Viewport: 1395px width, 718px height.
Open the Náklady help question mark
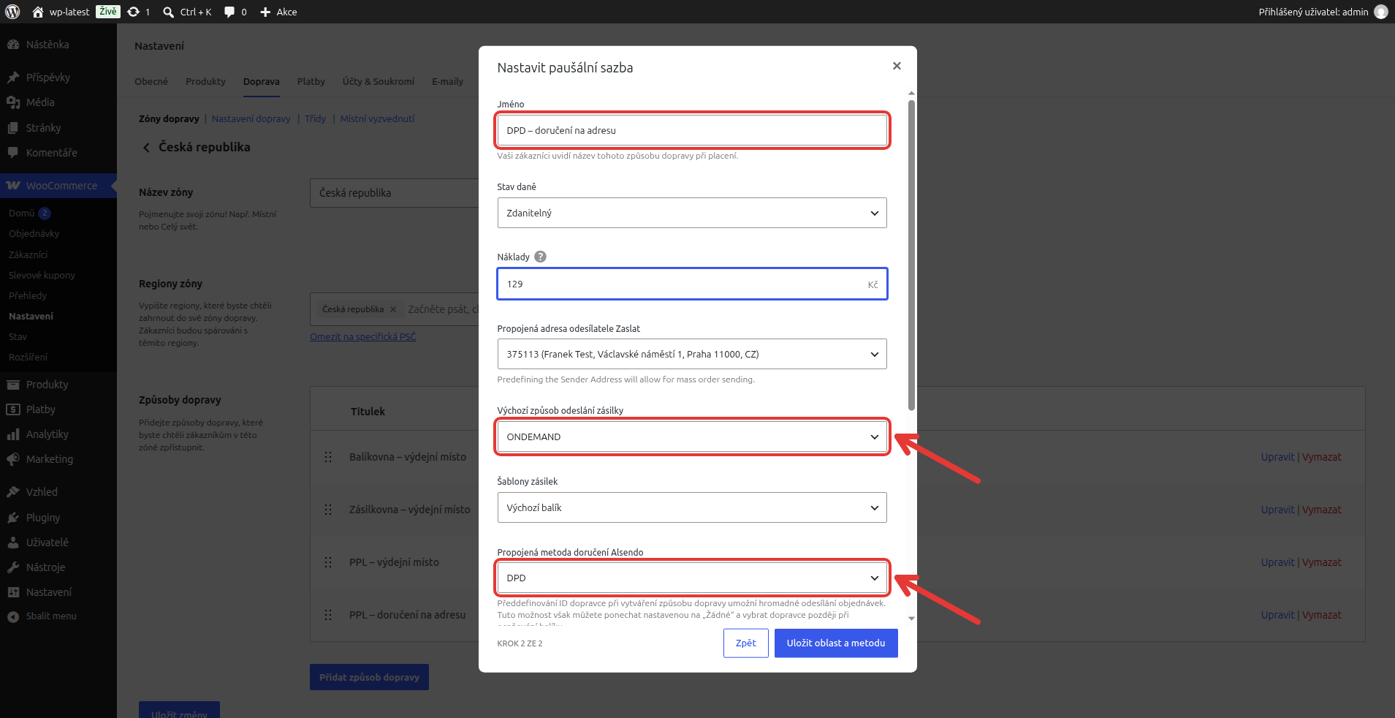540,257
